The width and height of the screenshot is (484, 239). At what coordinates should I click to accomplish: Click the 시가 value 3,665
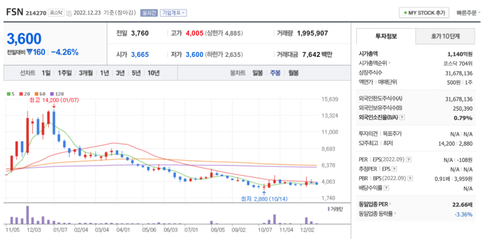click(140, 54)
